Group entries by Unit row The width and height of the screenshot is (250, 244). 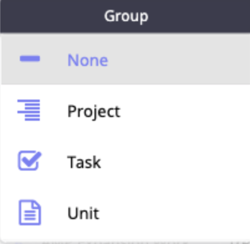[126, 213]
